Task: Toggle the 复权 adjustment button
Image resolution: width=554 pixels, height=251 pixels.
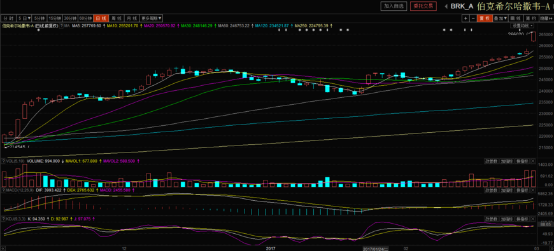Action: (x=485, y=18)
